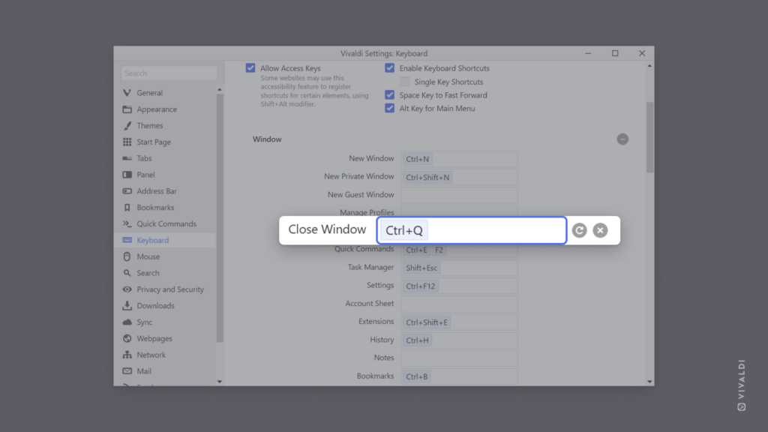Edit the Quick Commands shortcut field
The width and height of the screenshot is (768, 432).
(x=460, y=250)
